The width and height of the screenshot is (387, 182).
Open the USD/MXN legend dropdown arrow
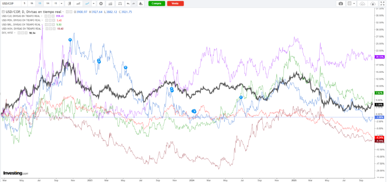point(42,29)
